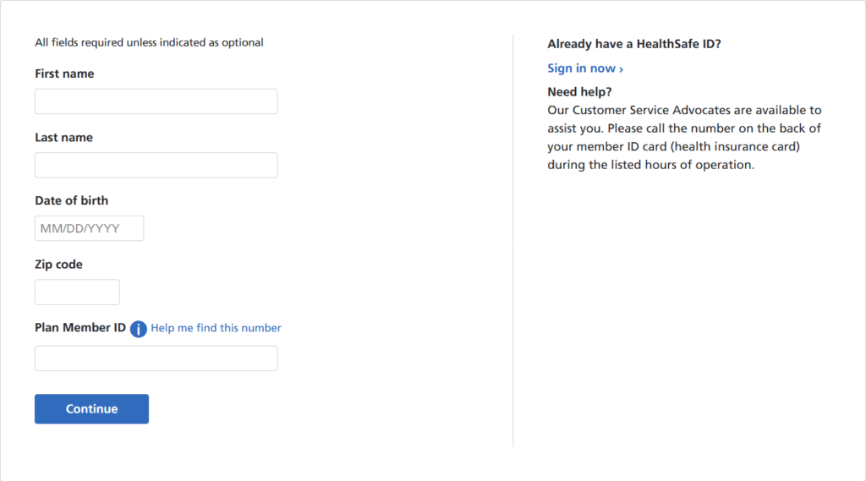
Task: Click the Date of birth label
Action: coord(72,201)
